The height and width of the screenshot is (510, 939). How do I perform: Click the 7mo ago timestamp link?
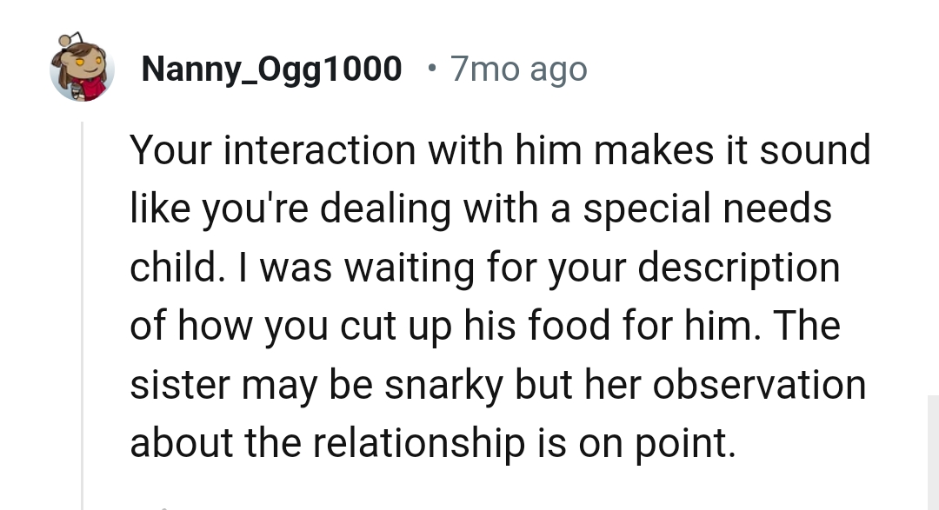click(518, 68)
